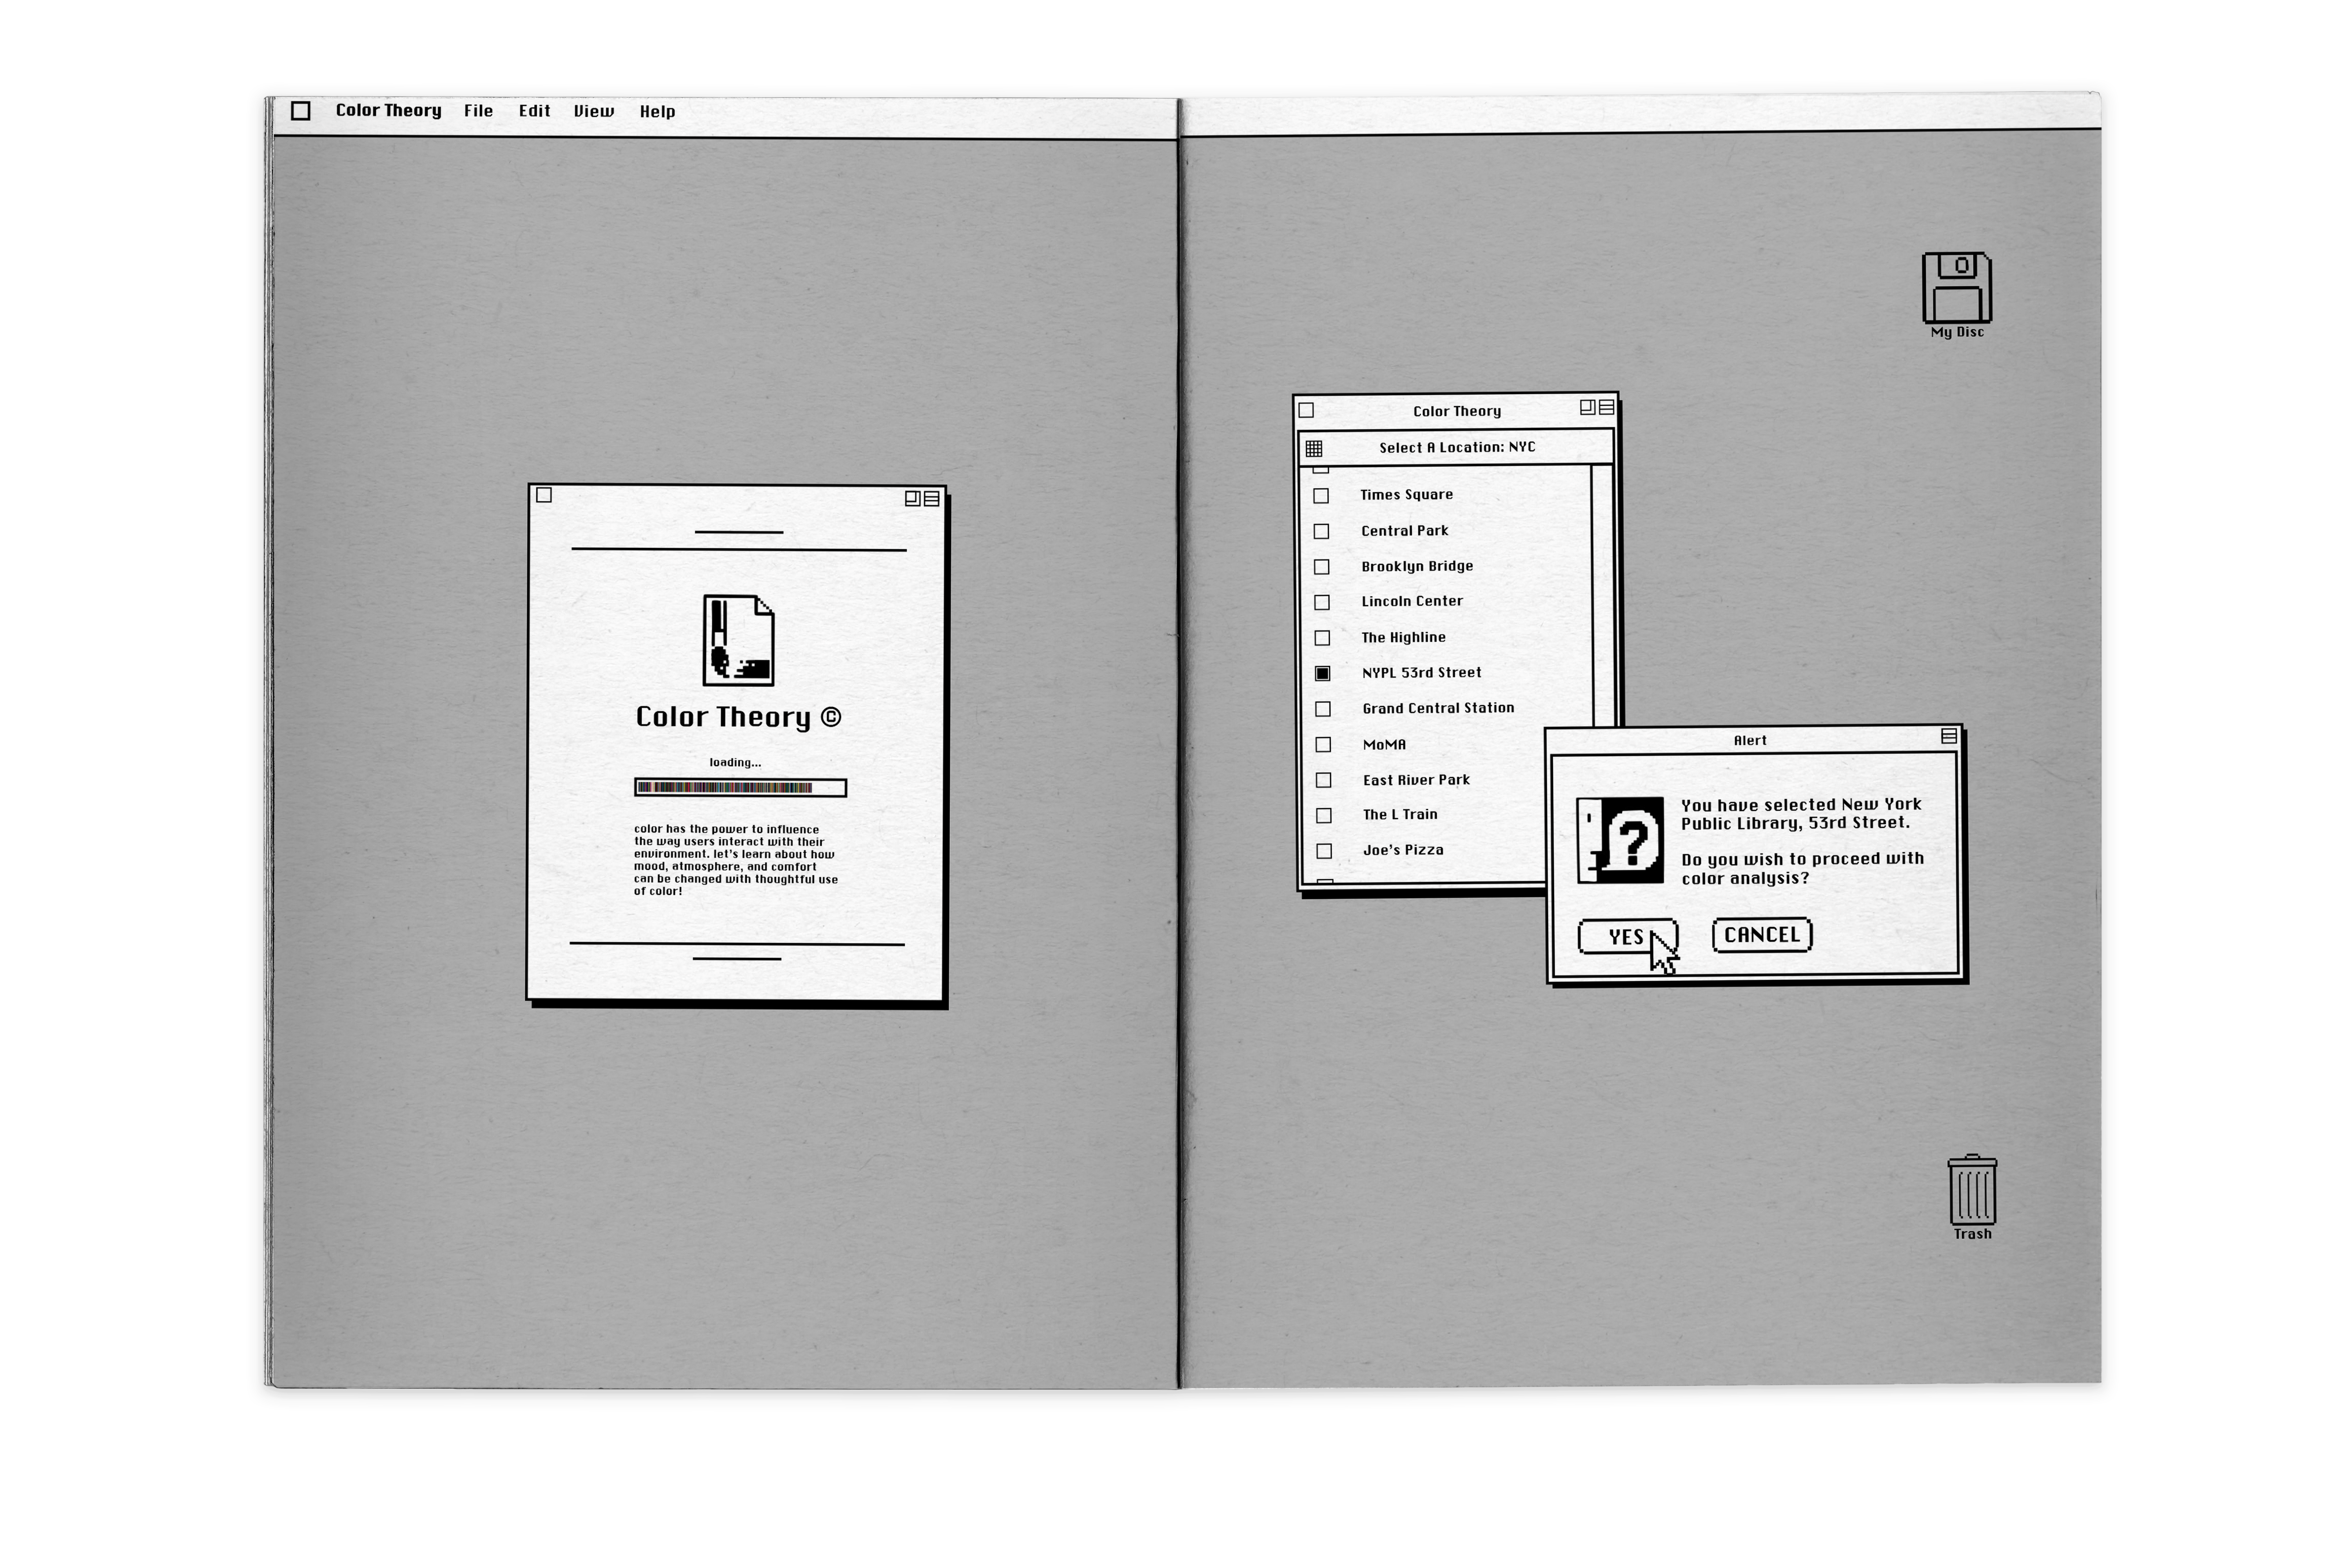Uncheck the NYPL 53rd Street checkbox

point(1322,674)
